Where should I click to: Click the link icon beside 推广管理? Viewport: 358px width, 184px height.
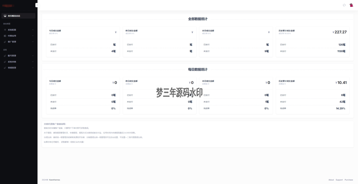click(5, 42)
